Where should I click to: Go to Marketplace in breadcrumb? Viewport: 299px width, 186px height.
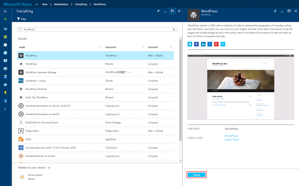[61, 4]
